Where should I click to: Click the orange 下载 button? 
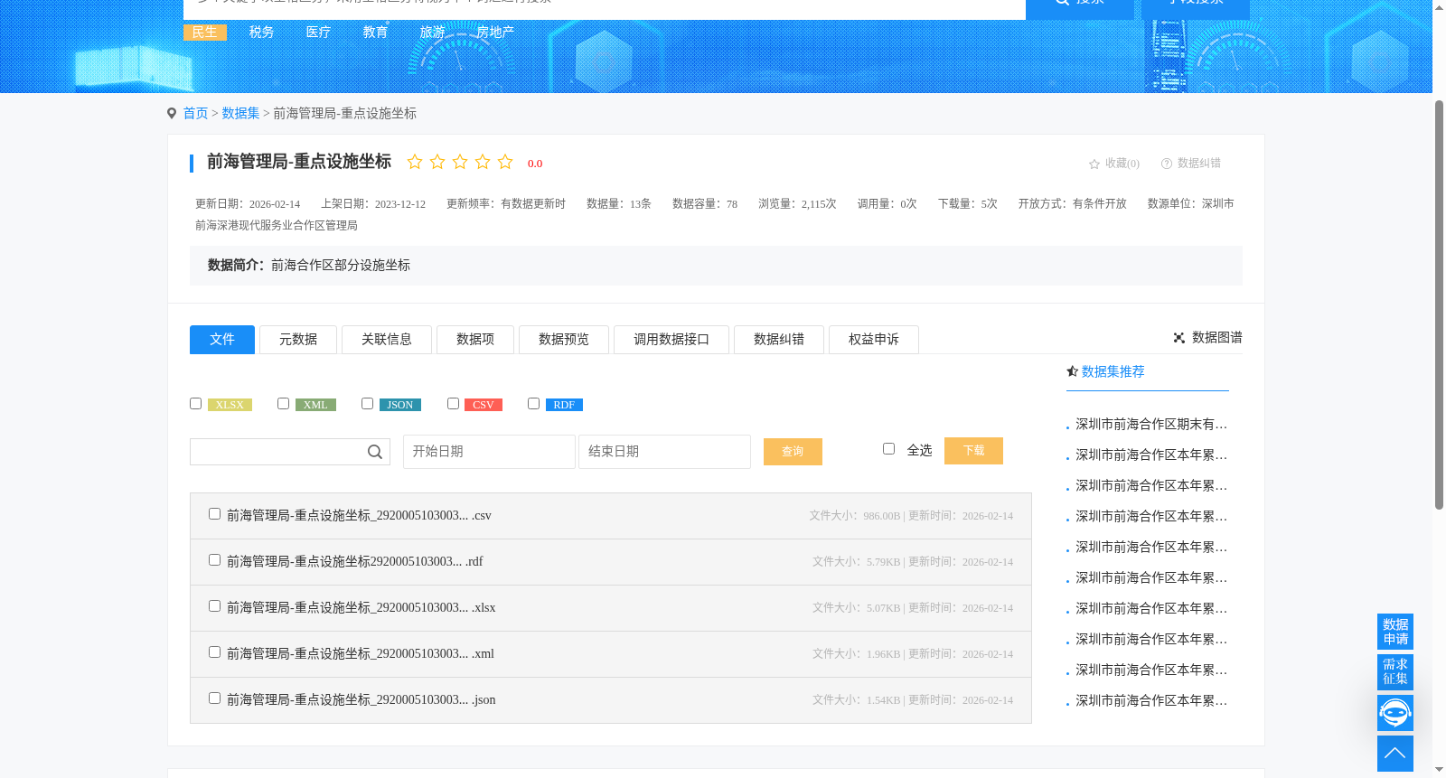pos(973,451)
